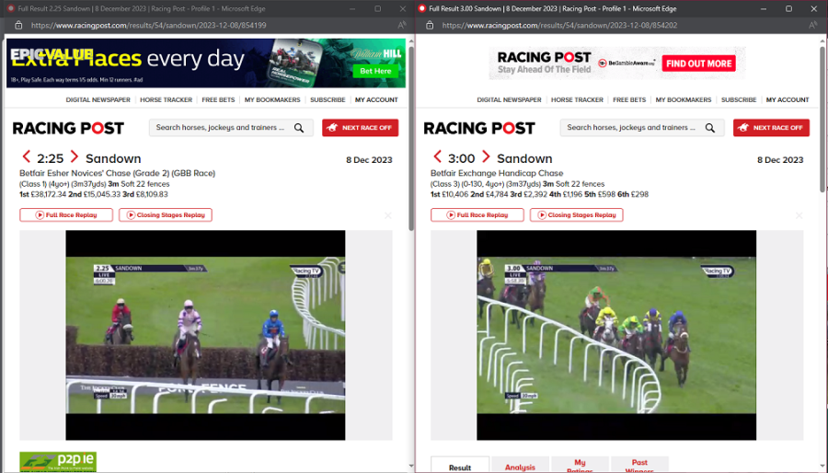Screen dimensions: 828x473
Task: Click right window vertical scrollbar thumb
Action: [823, 120]
